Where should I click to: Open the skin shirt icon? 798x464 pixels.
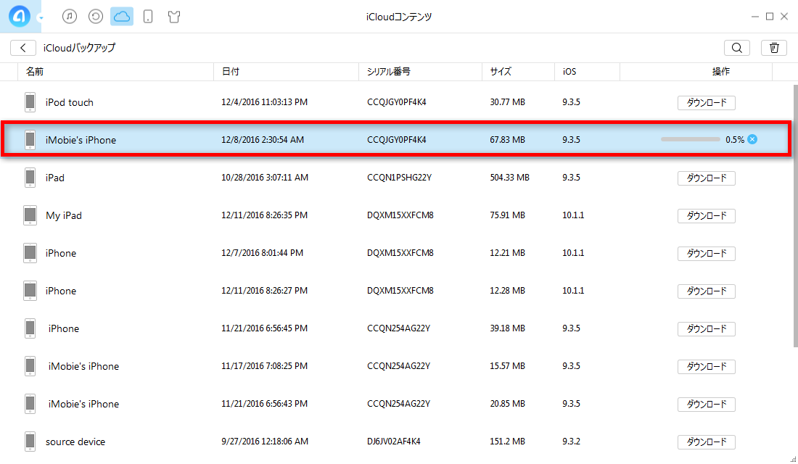tap(174, 16)
